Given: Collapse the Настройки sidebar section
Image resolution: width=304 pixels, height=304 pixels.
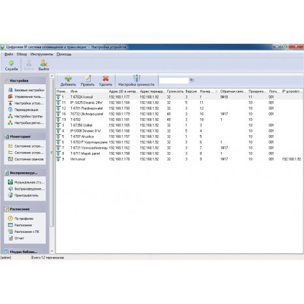Looking at the screenshot, I should click(x=25, y=81).
